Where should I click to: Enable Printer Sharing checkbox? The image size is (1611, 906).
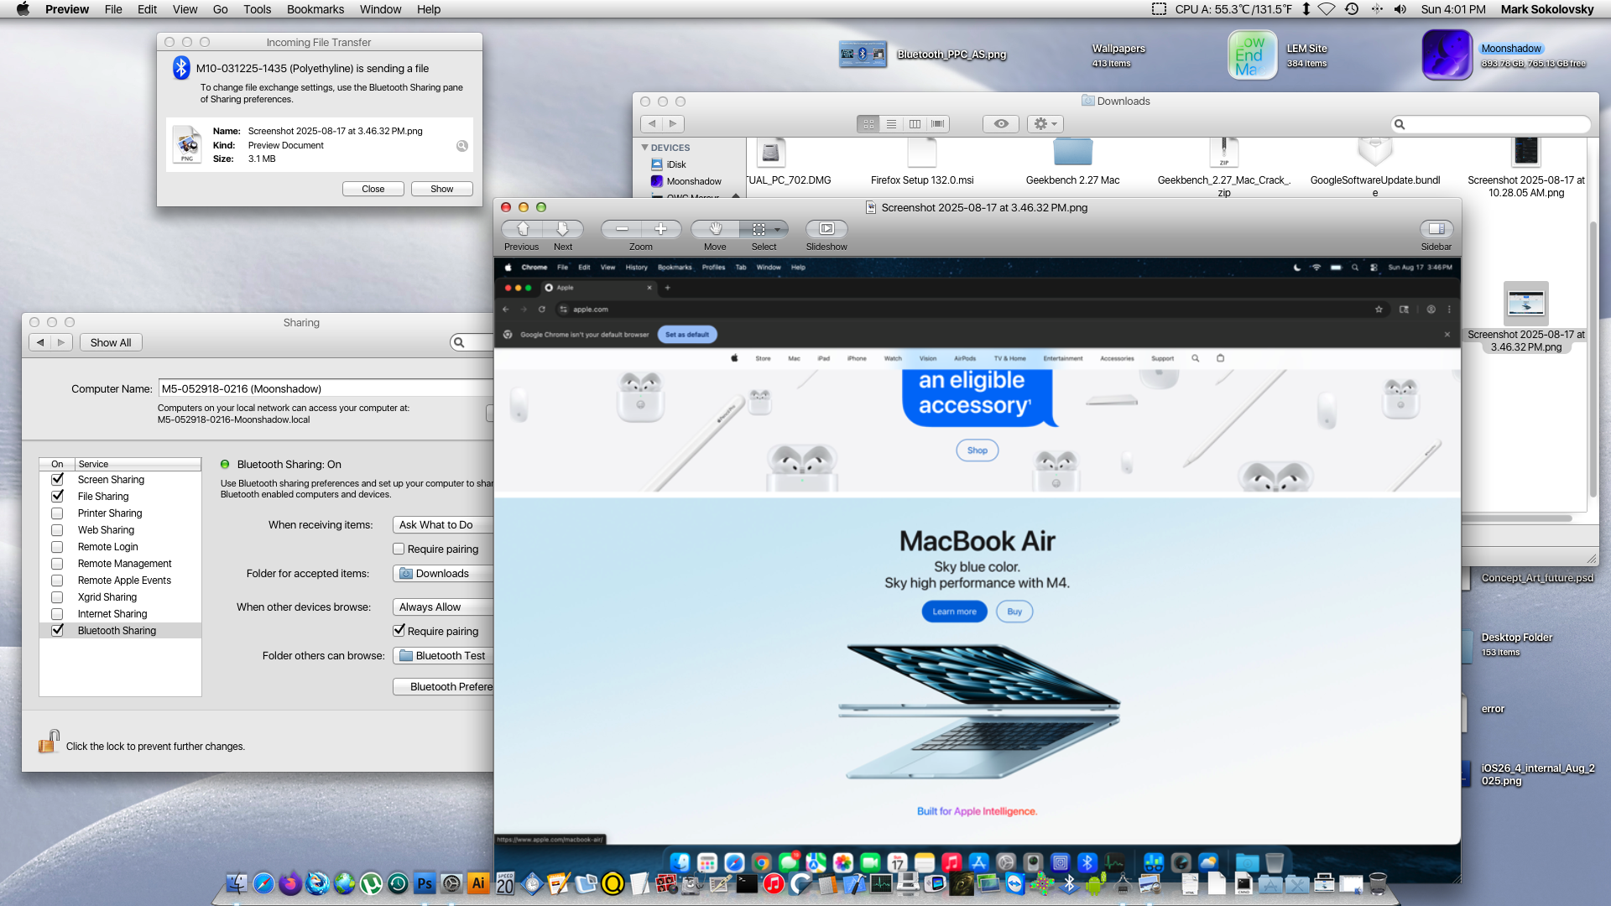[57, 513]
